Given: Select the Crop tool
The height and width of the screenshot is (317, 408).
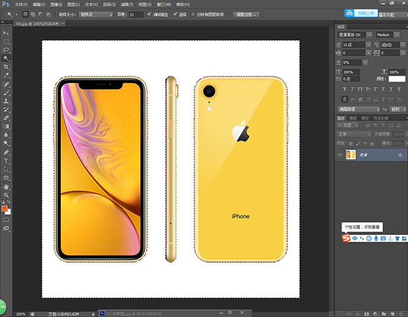Looking at the screenshot, I should [x=6, y=67].
